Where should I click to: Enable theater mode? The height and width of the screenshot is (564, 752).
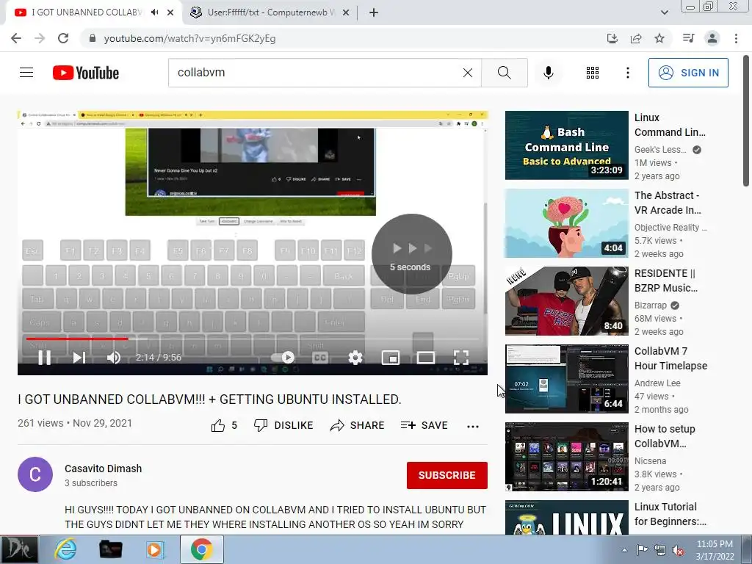(x=426, y=358)
